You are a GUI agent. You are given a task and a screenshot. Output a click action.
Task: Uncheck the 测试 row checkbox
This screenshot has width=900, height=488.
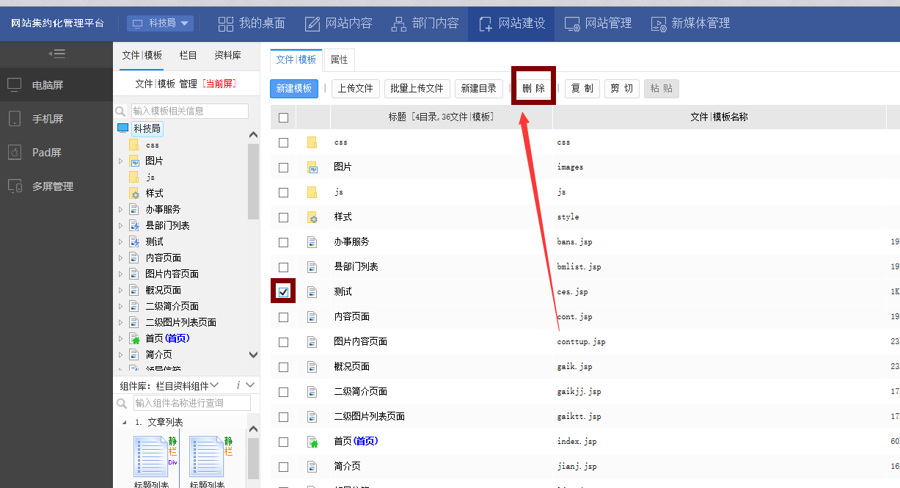tap(283, 292)
